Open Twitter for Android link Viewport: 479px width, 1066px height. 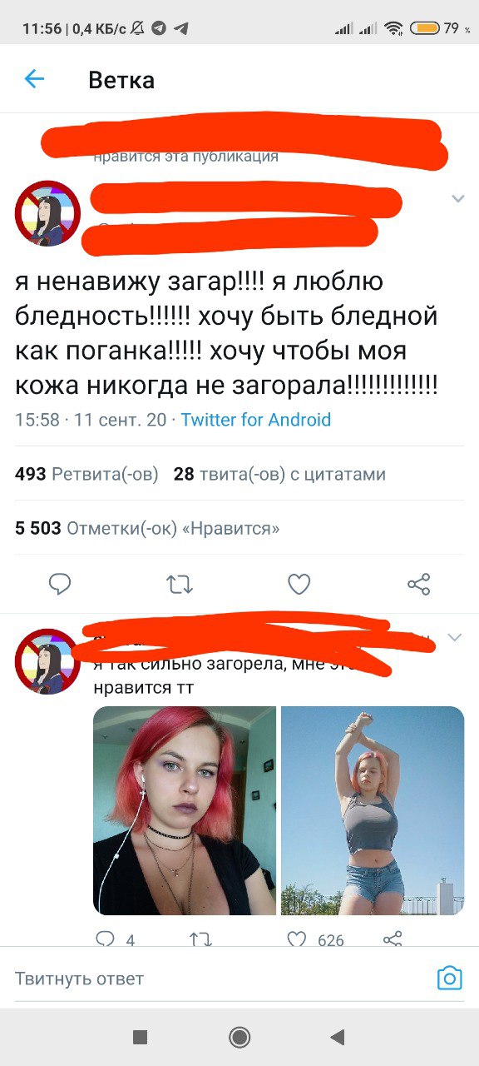[x=256, y=420]
